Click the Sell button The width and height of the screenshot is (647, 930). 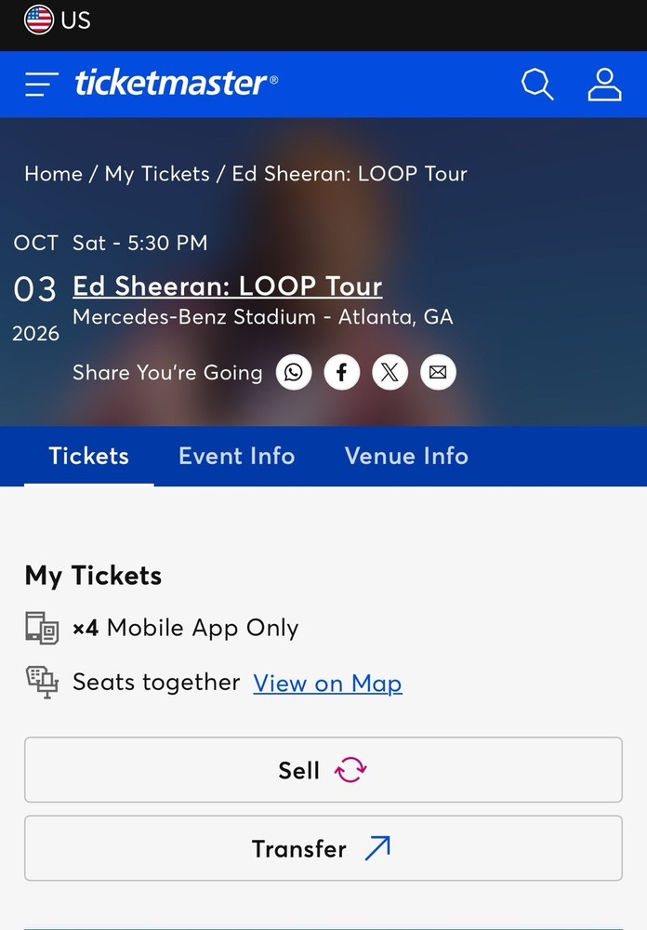pos(323,769)
